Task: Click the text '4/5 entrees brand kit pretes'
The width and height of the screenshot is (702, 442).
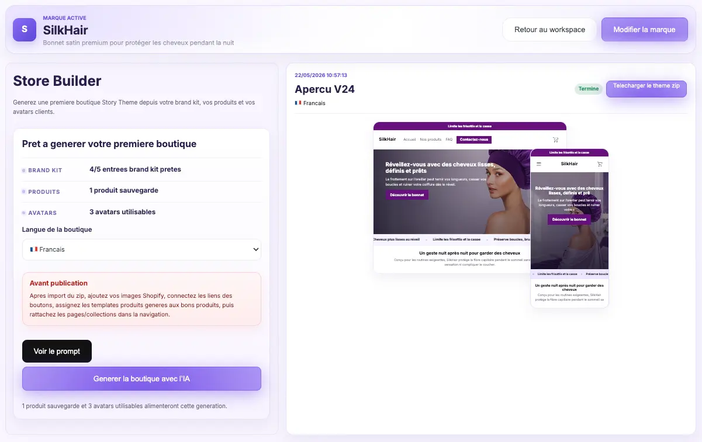Action: click(x=135, y=169)
